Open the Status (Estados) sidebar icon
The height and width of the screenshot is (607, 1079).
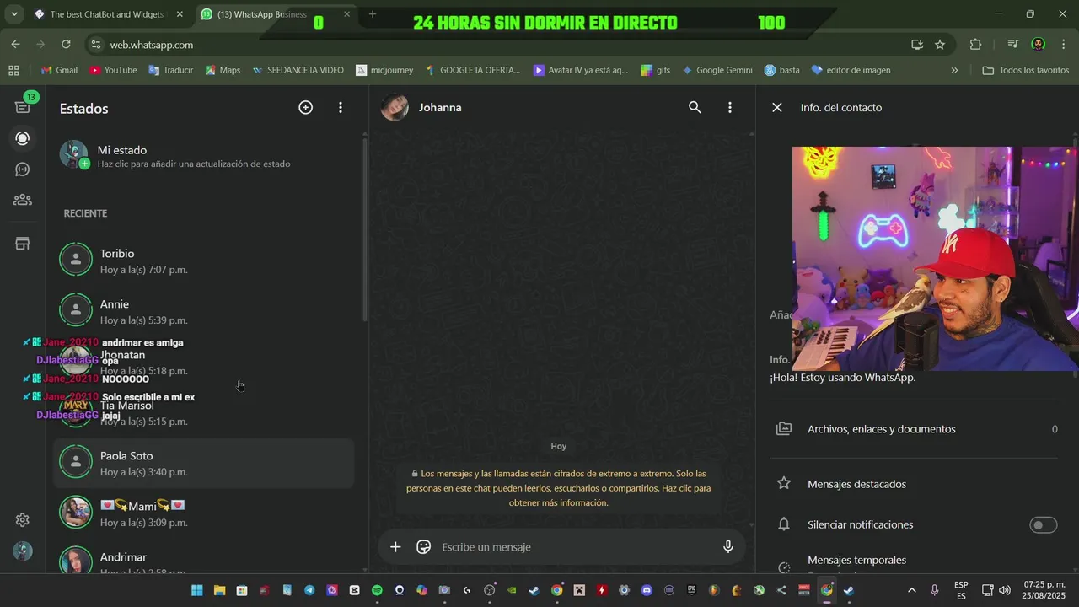pos(23,138)
